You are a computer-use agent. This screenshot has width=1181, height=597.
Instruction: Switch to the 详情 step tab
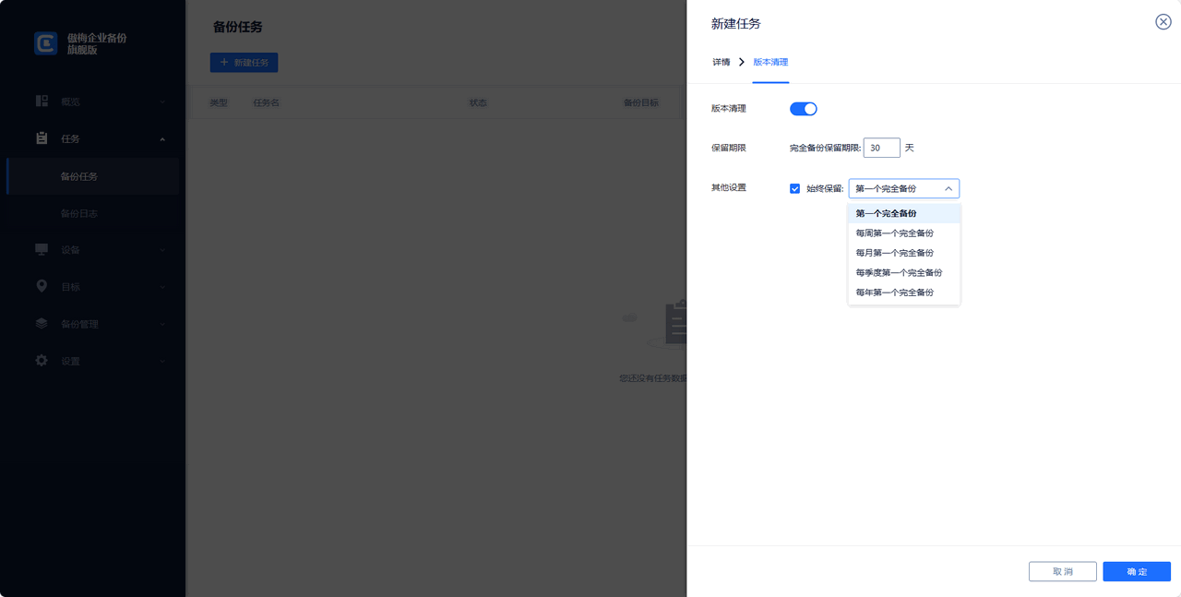pos(721,63)
